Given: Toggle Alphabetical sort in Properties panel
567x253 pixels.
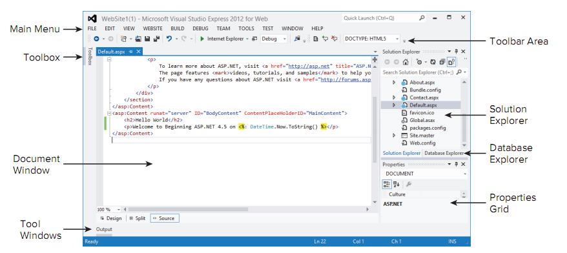Looking at the screenshot, I should [397, 185].
